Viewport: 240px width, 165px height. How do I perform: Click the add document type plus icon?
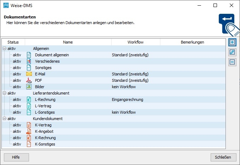pos(232,42)
